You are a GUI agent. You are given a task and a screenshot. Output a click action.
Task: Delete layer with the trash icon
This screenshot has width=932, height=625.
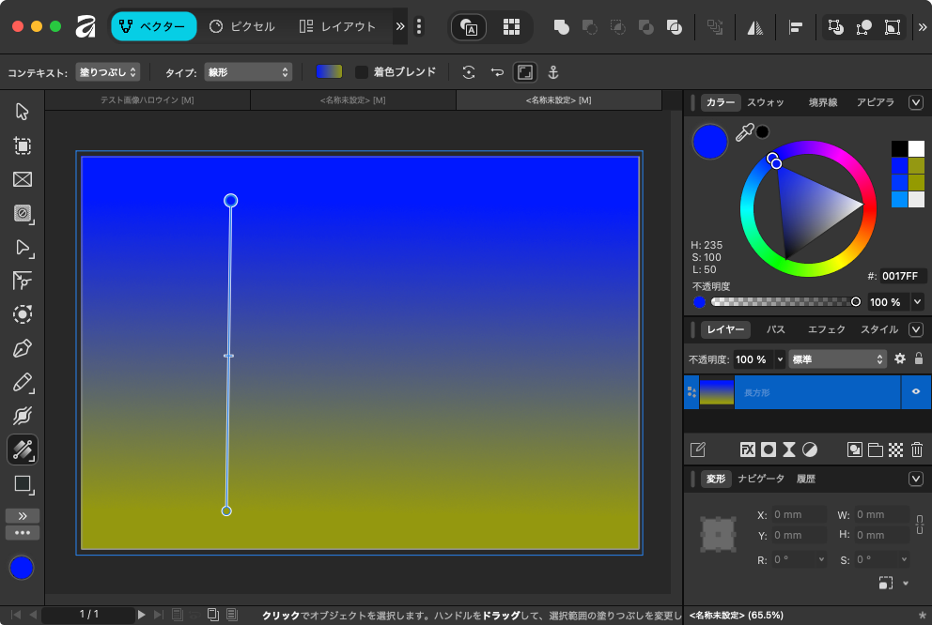[916, 450]
